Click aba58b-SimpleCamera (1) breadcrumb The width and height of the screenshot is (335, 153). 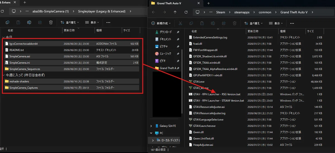tap(51, 11)
